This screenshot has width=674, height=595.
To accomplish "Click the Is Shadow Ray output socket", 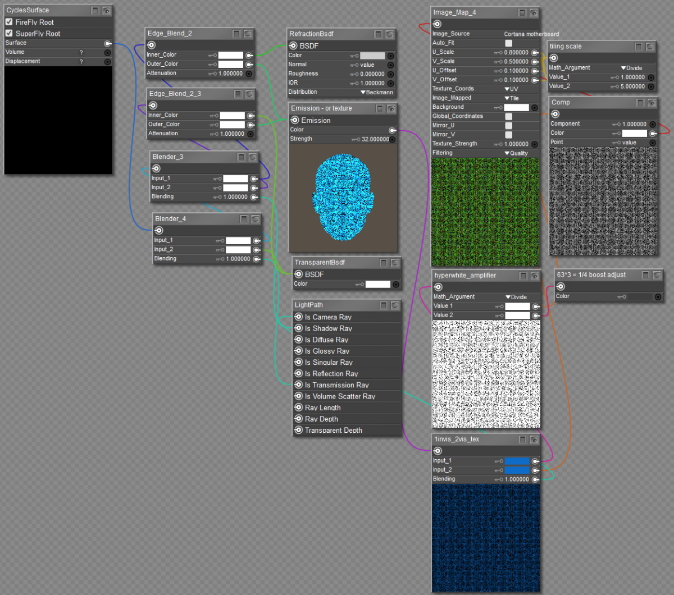I will tap(298, 328).
